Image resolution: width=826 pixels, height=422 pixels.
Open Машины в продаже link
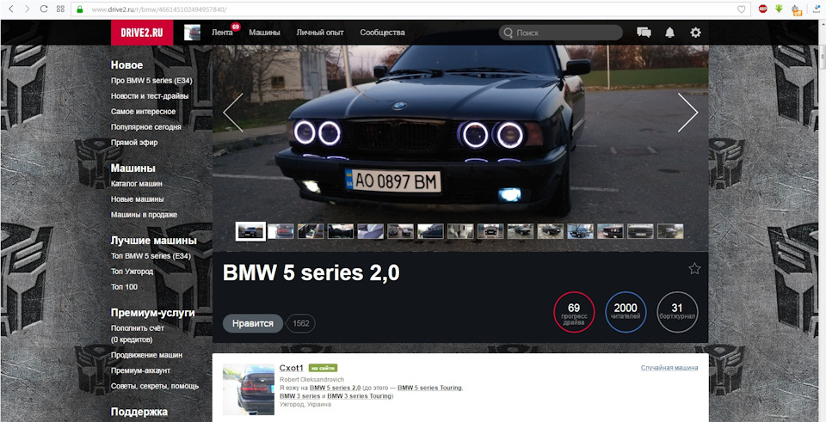(x=144, y=215)
